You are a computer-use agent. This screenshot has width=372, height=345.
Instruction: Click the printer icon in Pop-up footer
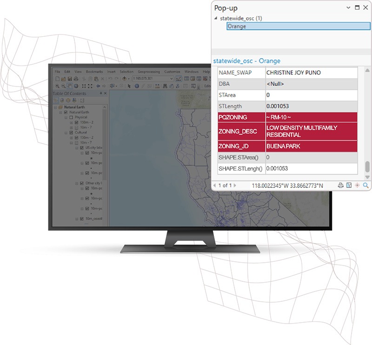pyautogui.click(x=341, y=186)
